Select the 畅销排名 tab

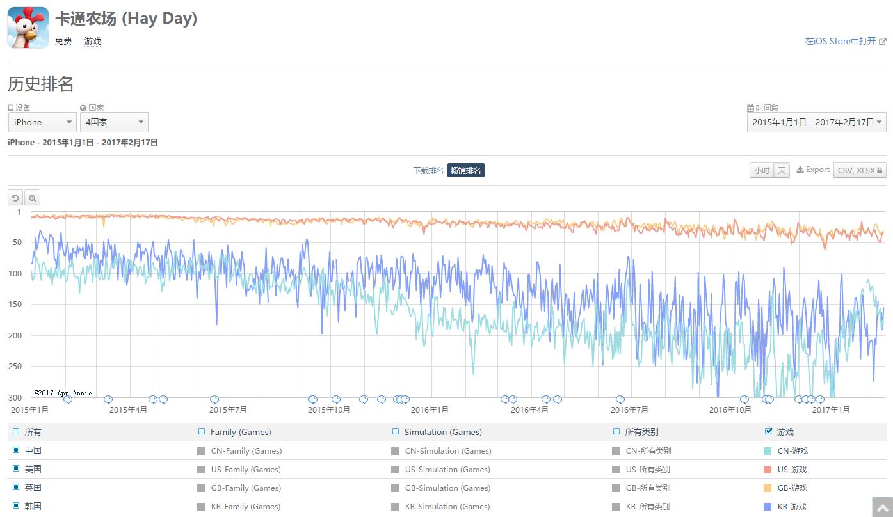466,170
